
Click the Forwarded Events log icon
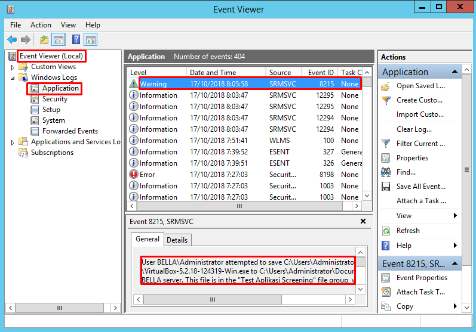[x=35, y=131]
